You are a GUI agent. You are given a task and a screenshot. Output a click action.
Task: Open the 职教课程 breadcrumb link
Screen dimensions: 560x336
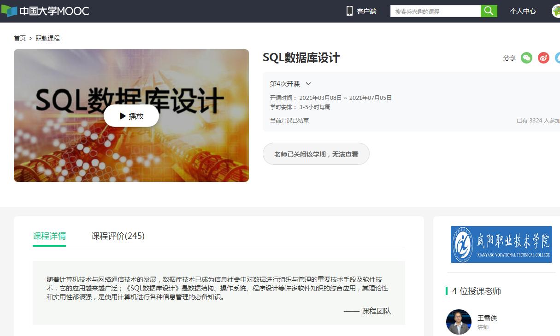pyautogui.click(x=48, y=38)
